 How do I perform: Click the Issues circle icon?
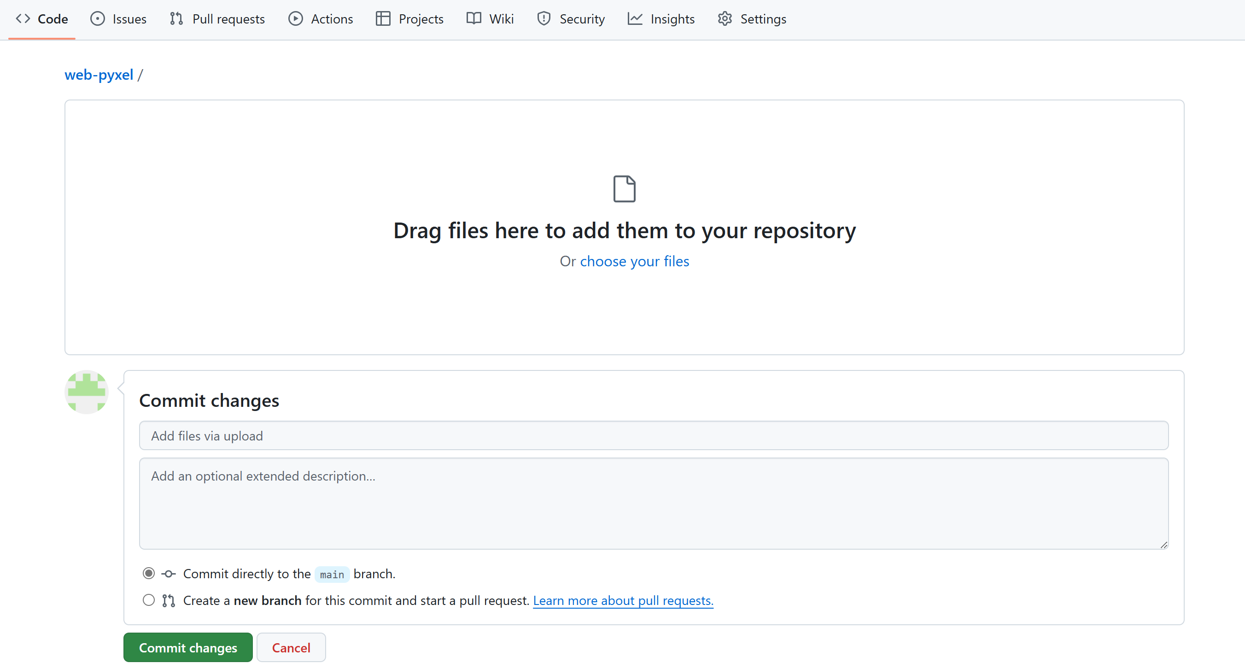(97, 19)
